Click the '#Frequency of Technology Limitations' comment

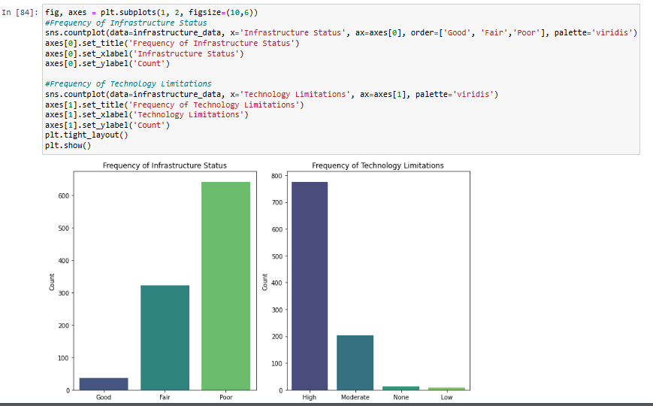click(128, 83)
